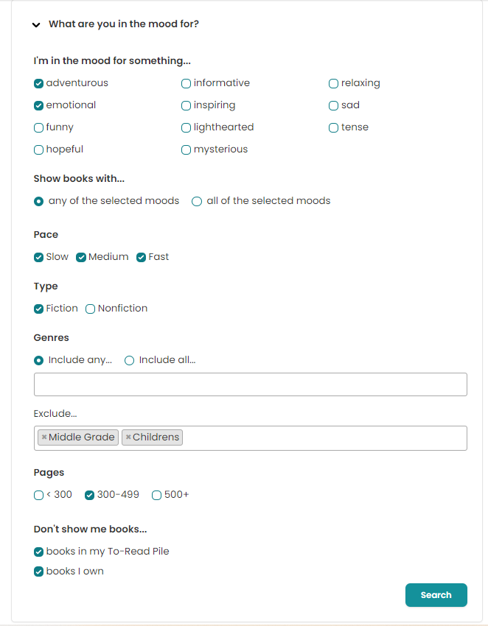Uncheck the Fast pace option

tap(142, 257)
